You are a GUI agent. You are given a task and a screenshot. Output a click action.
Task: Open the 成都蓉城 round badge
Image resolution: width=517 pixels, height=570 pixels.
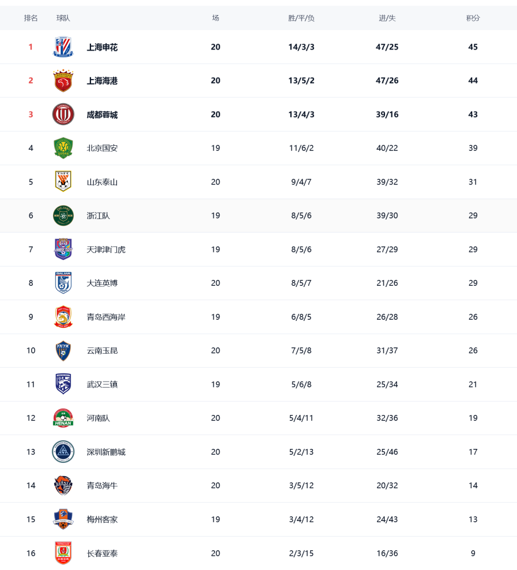click(63, 114)
